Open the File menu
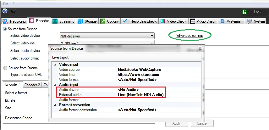269x130 pixels. point(6,4)
